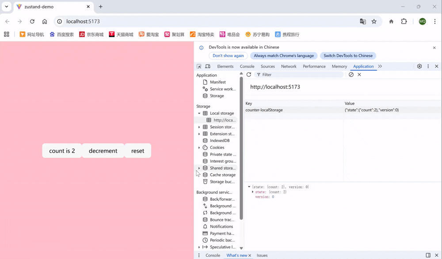Viewport: 442px width, 259px height.
Task: Open the IndexedDB storage icon
Action: pyautogui.click(x=205, y=141)
